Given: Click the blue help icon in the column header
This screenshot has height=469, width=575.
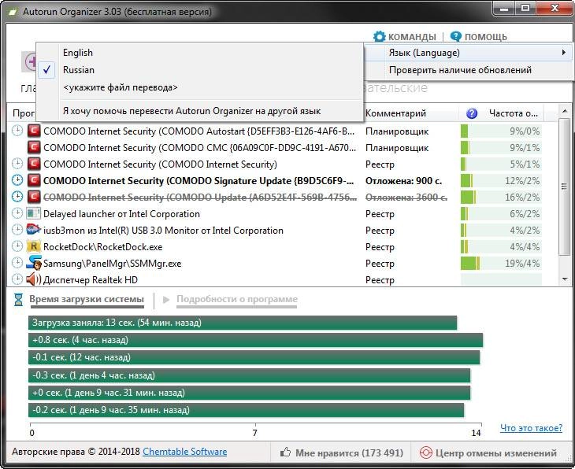Looking at the screenshot, I should pyautogui.click(x=472, y=113).
